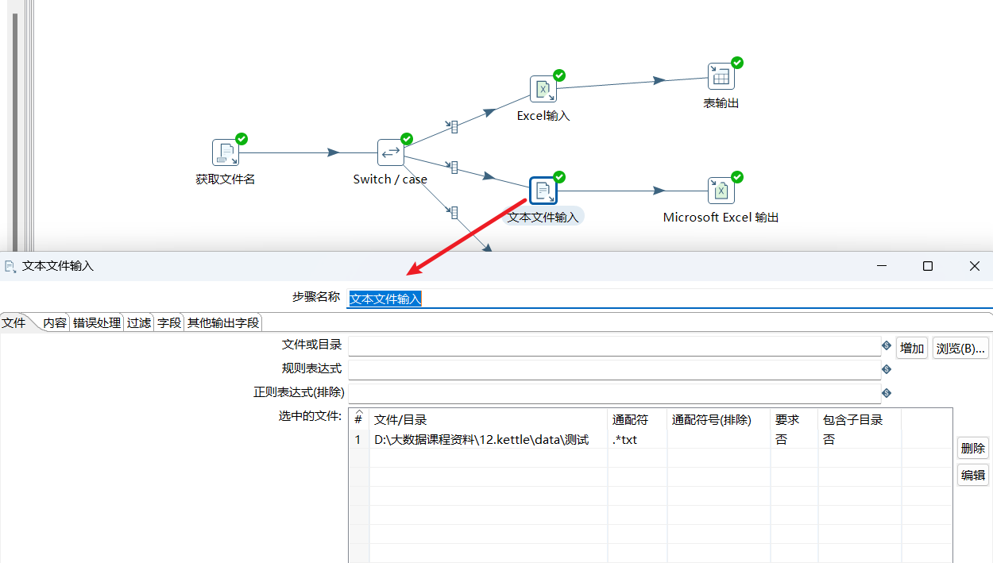Click the Switch / case label on canvas
Screen dimensions: 993x563
(x=390, y=179)
